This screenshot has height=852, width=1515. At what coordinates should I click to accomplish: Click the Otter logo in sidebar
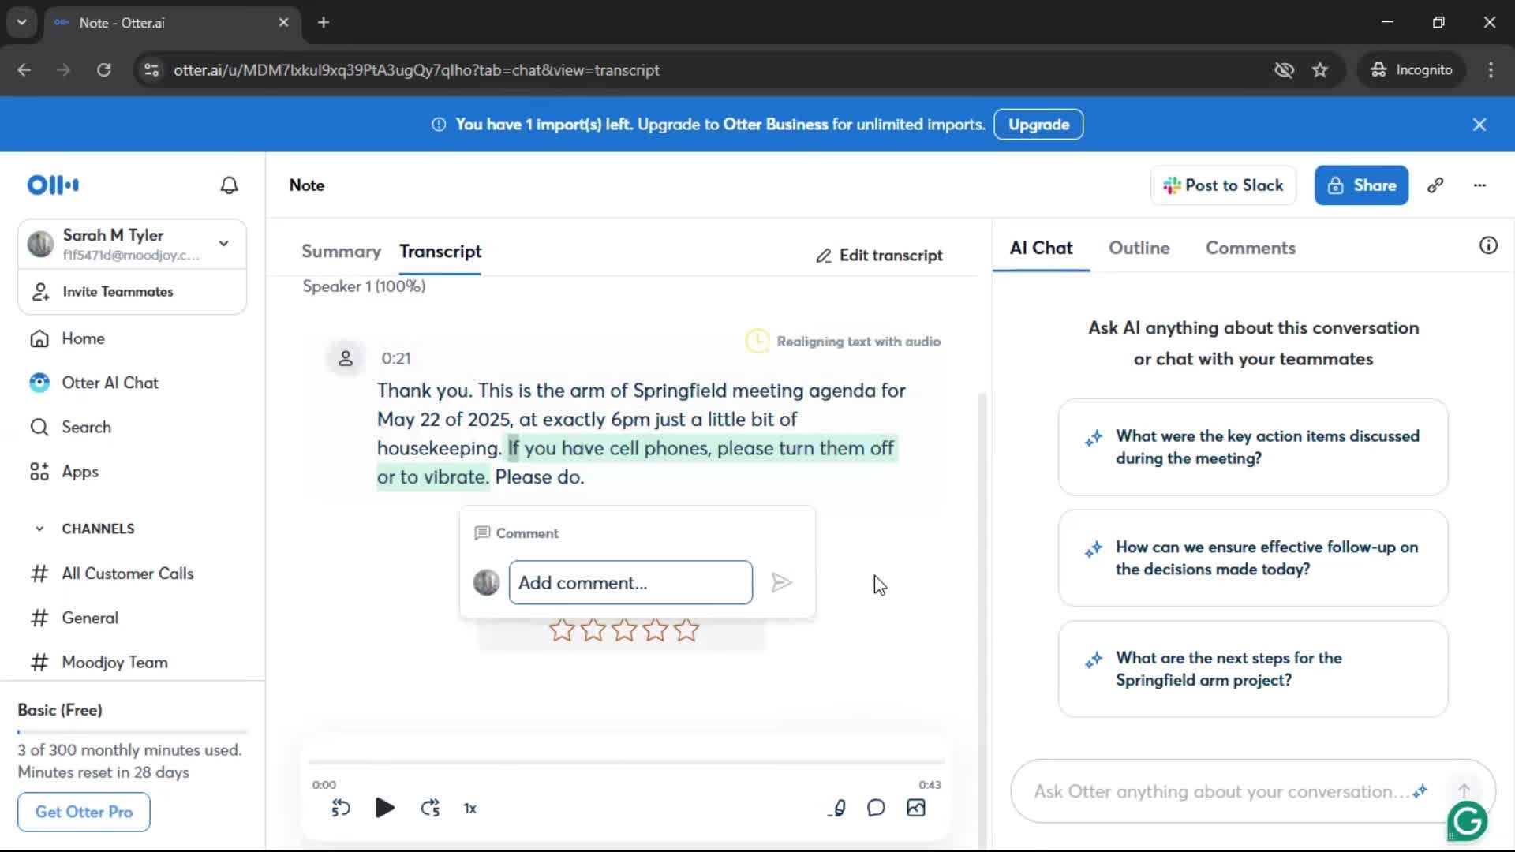point(53,185)
